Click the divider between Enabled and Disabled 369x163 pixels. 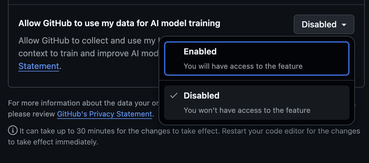[256, 80]
